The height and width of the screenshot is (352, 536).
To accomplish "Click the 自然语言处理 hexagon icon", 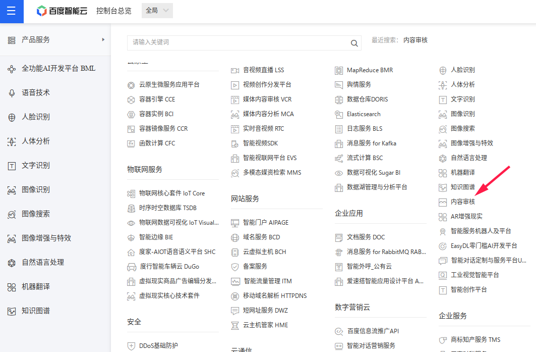I will [x=12, y=262].
